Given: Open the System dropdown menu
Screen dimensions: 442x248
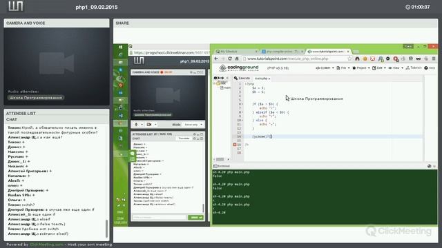Looking at the screenshot, I should (325, 68).
